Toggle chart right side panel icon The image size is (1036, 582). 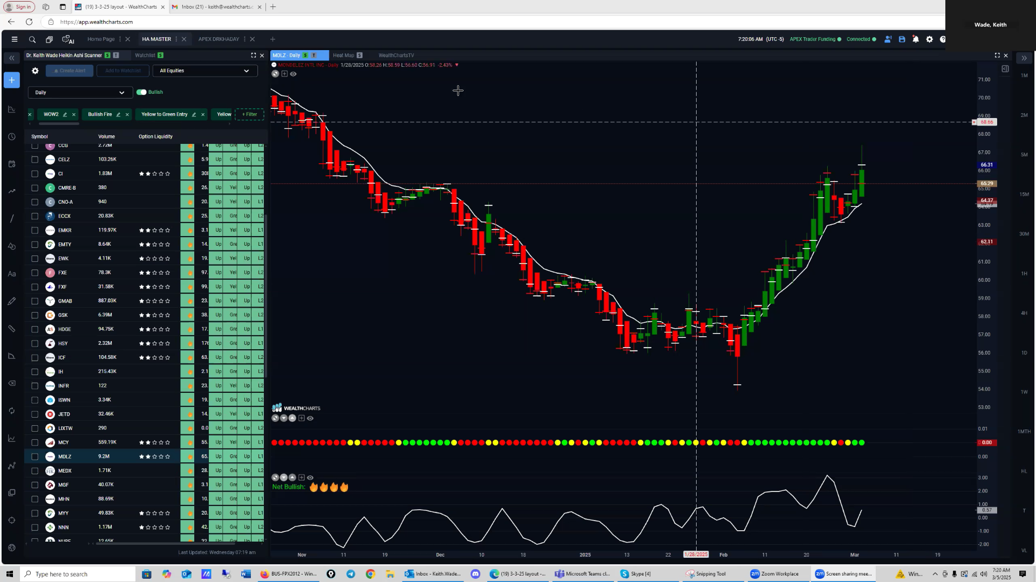click(1005, 69)
